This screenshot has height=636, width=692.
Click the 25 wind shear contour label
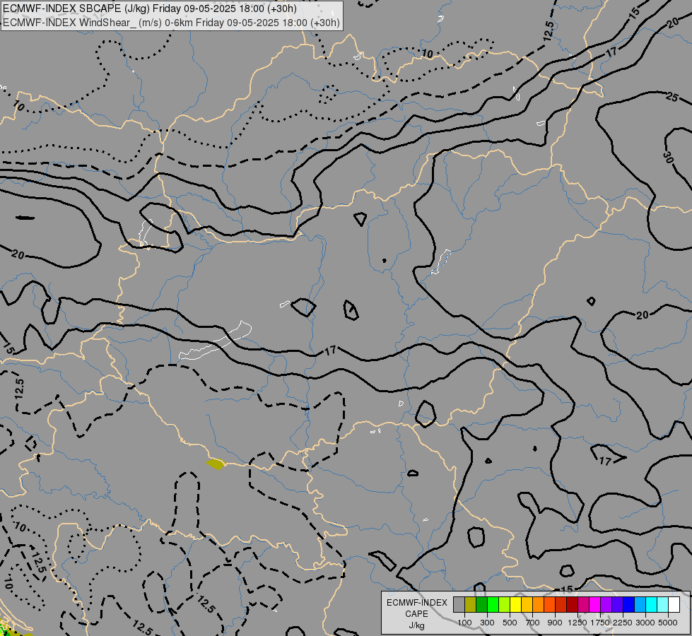pyautogui.click(x=672, y=97)
